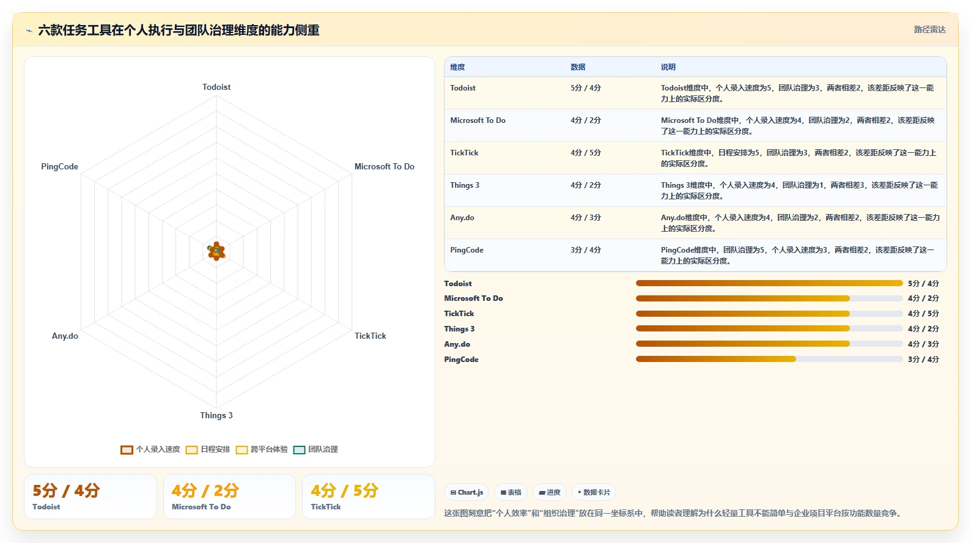Select the 数据卡片 chip
The width and height of the screenshot is (971, 543).
coord(594,492)
